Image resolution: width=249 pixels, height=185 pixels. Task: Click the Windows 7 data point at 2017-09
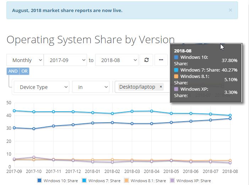[x=14, y=111]
